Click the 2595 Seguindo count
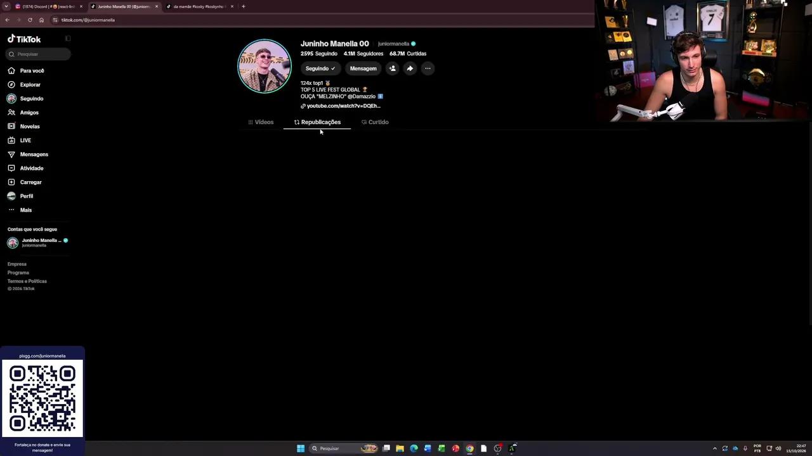 pyautogui.click(x=319, y=54)
